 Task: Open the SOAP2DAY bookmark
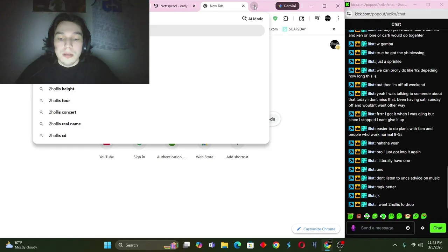pos(294,29)
